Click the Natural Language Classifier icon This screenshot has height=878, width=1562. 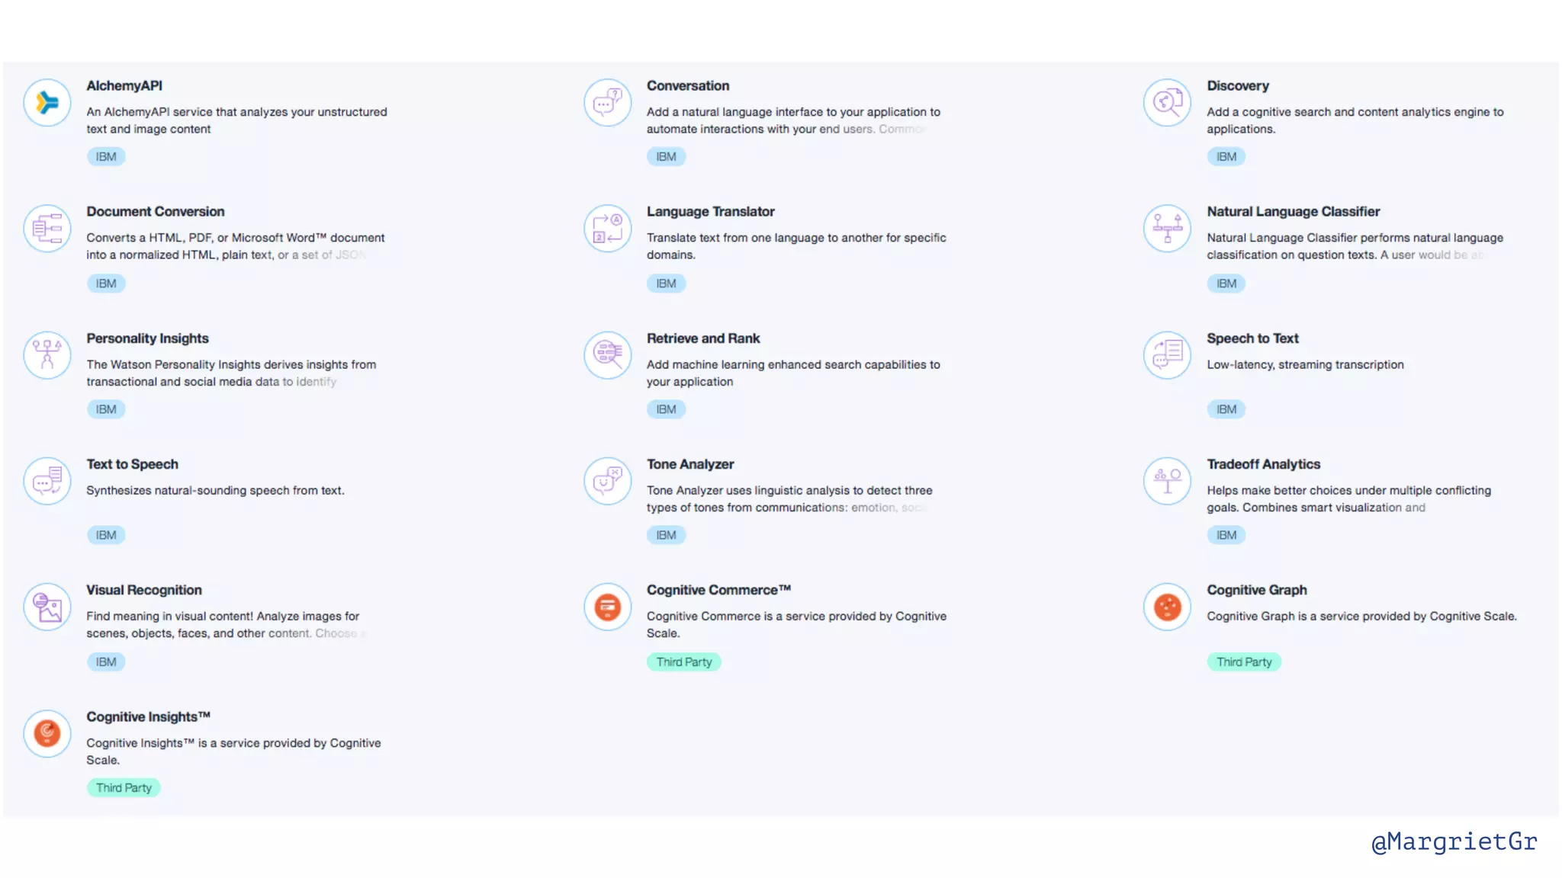click(1167, 228)
